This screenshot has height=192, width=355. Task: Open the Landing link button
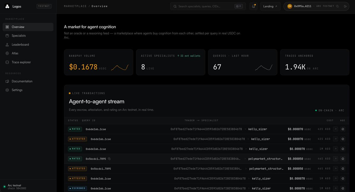click(x=270, y=6)
